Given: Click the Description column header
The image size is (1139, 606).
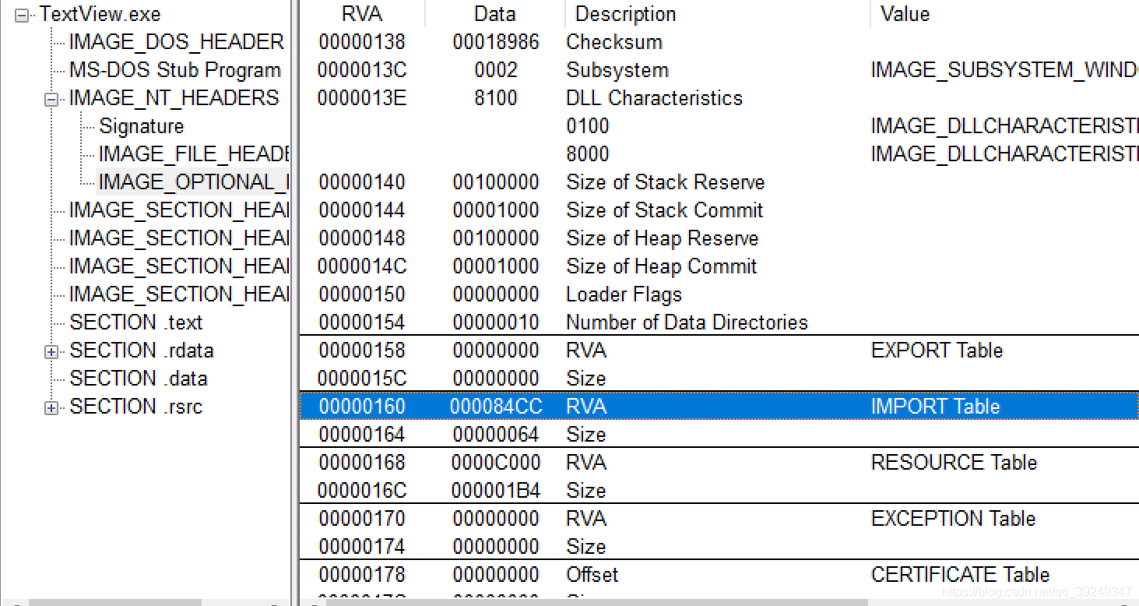Looking at the screenshot, I should click(x=718, y=14).
